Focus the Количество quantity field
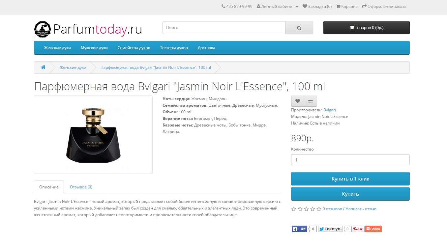447x251 pixels. pyautogui.click(x=350, y=160)
